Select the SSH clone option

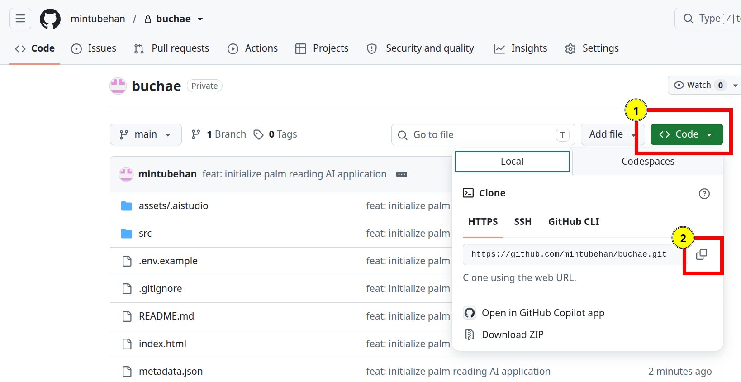(522, 222)
